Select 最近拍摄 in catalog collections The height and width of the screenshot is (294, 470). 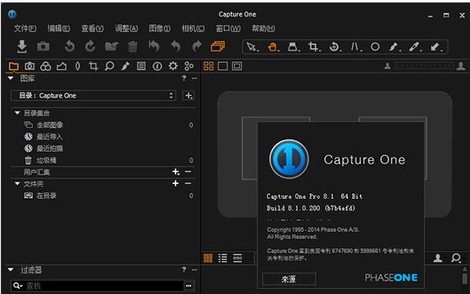click(x=50, y=149)
